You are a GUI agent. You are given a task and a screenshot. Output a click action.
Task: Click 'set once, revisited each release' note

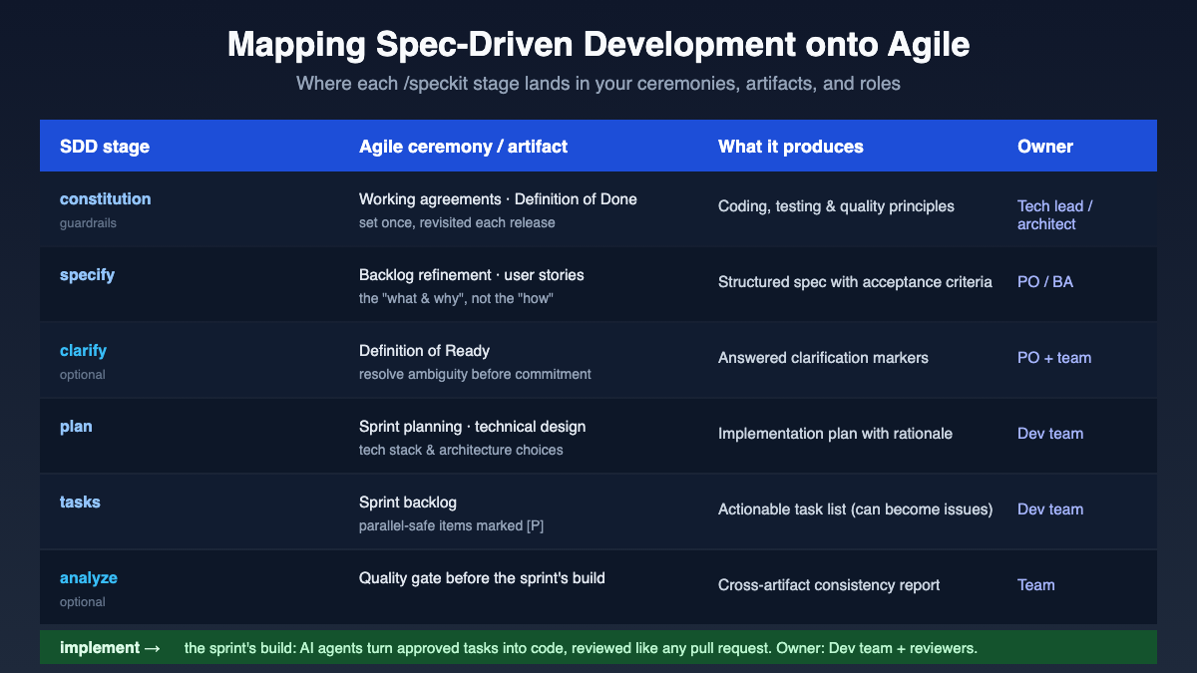[457, 223]
